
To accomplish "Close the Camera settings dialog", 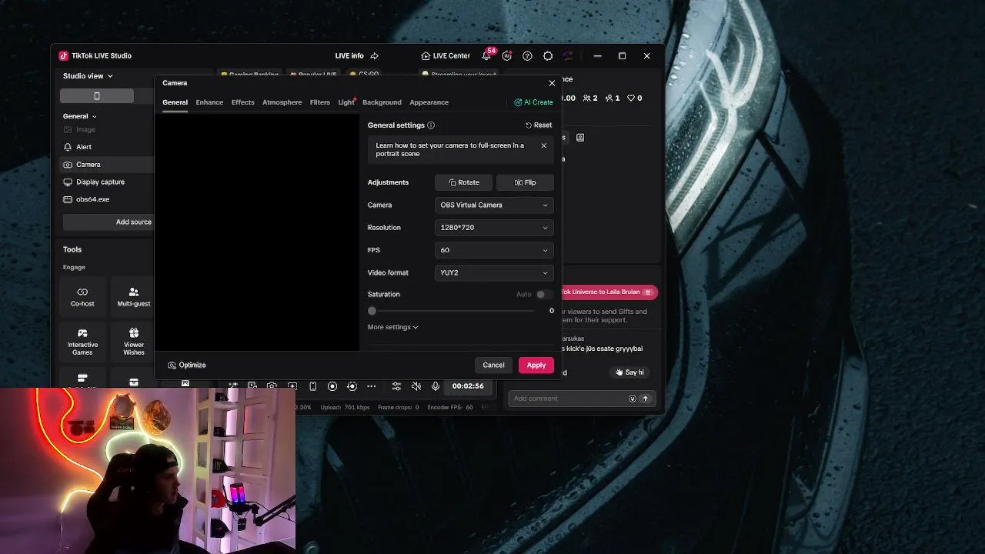I will pyautogui.click(x=552, y=82).
